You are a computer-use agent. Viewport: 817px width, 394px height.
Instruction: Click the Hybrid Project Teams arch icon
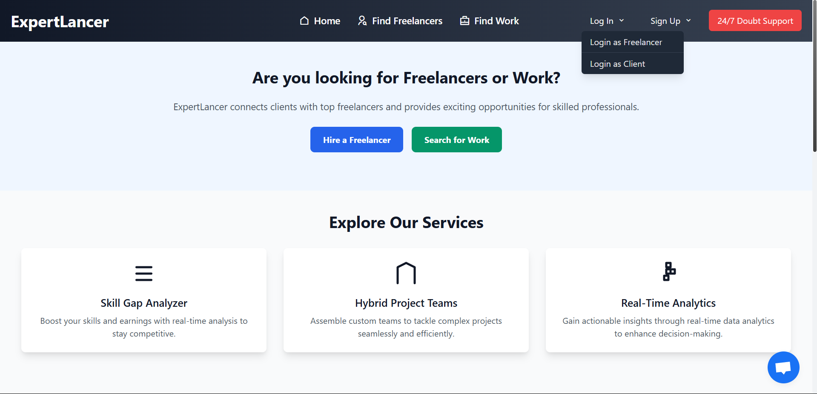pos(406,273)
